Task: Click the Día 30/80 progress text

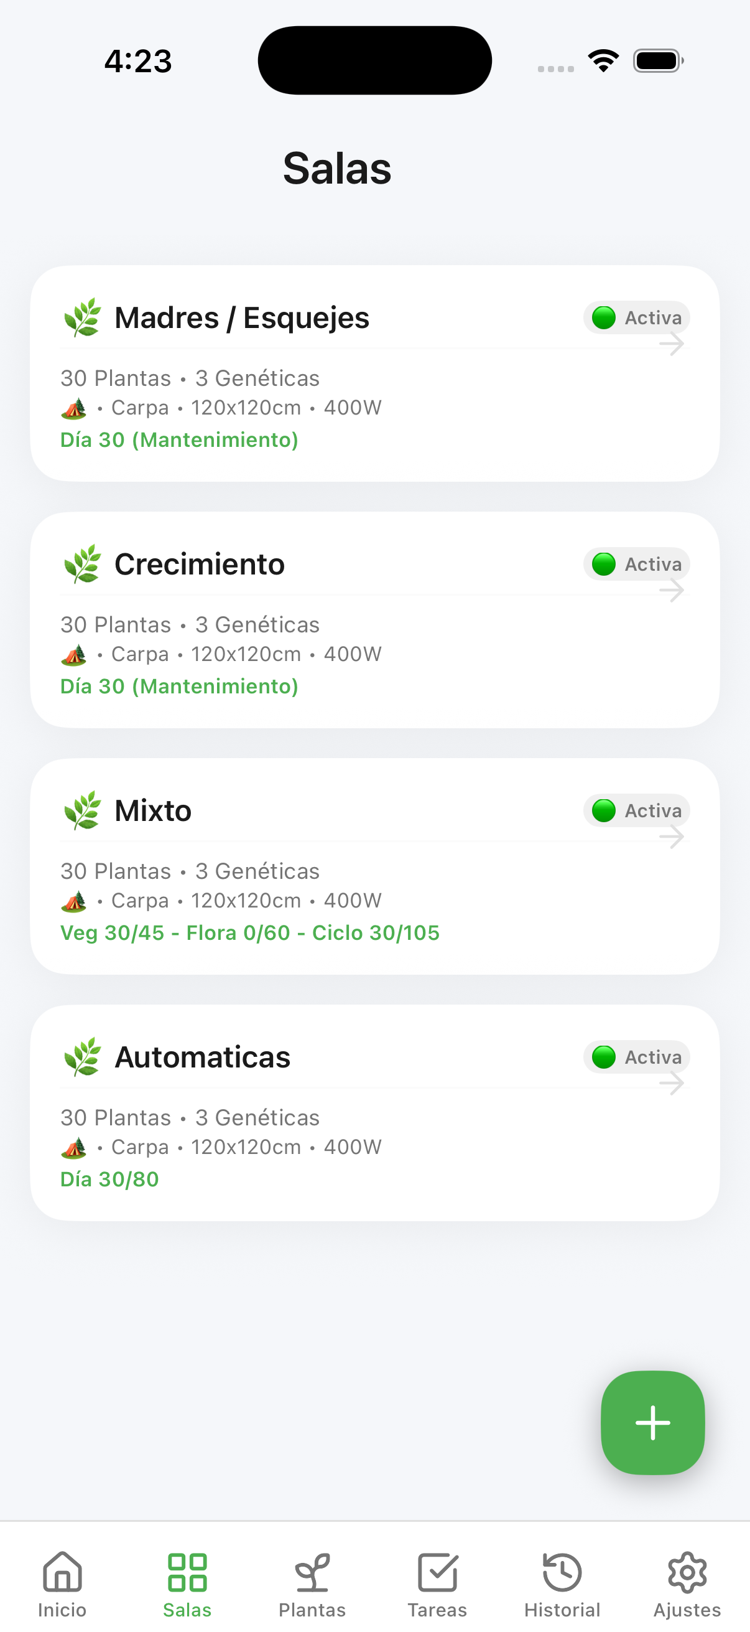Action: 109,1179
